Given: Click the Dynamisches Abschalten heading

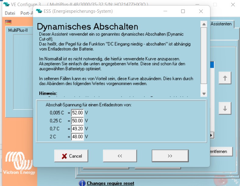Looking at the screenshot, I should coord(88,26).
